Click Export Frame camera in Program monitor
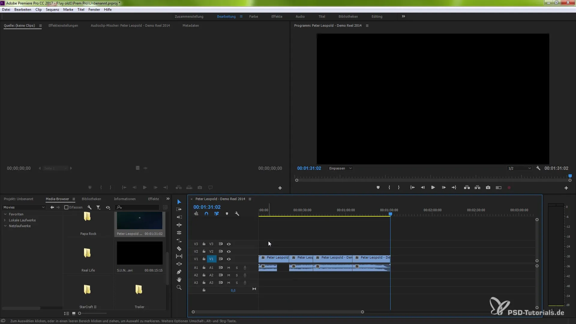 point(488,187)
